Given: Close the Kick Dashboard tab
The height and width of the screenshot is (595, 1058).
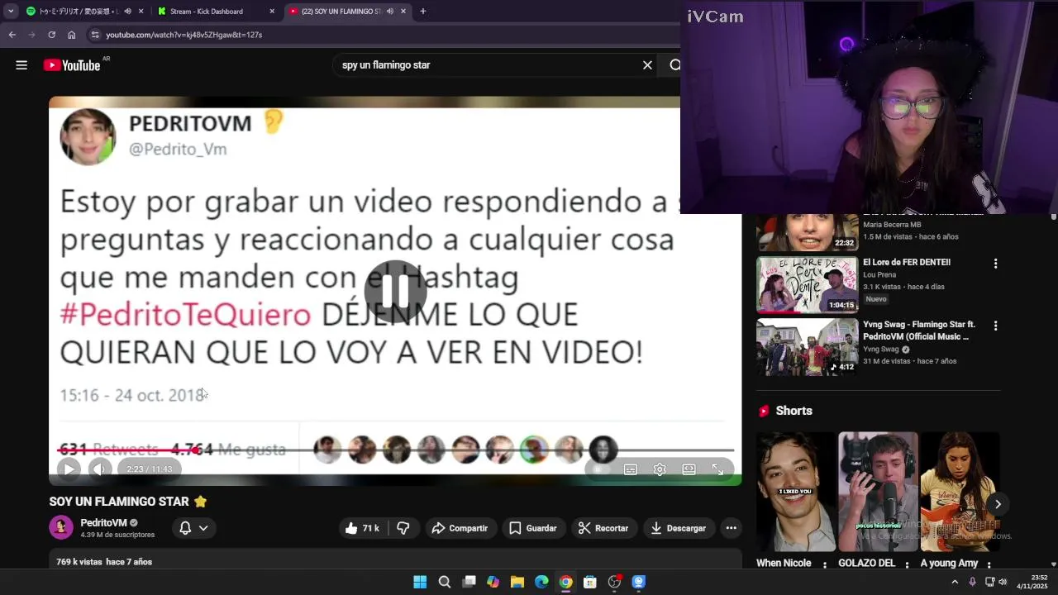Looking at the screenshot, I should 272,12.
